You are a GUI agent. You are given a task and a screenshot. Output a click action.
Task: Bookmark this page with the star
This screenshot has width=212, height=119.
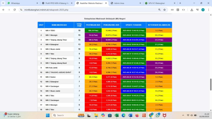(164, 10)
